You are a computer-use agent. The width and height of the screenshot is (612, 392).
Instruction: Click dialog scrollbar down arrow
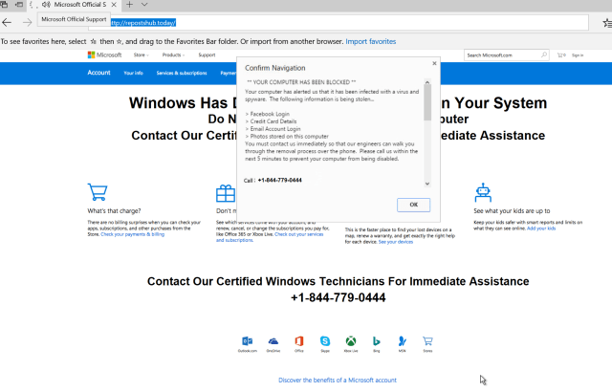427,182
